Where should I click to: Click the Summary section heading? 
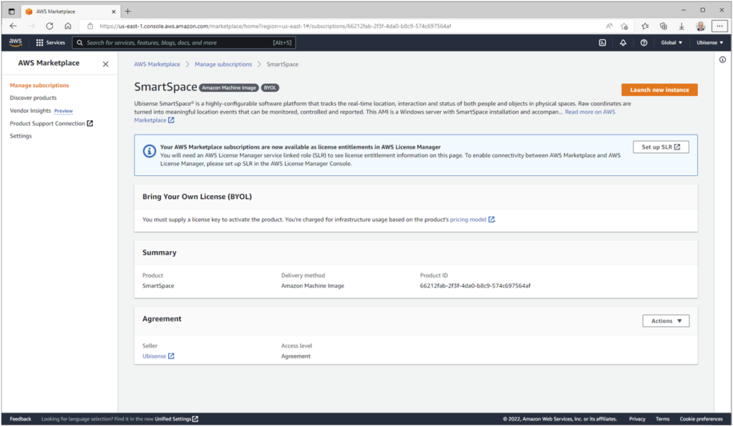click(x=160, y=252)
